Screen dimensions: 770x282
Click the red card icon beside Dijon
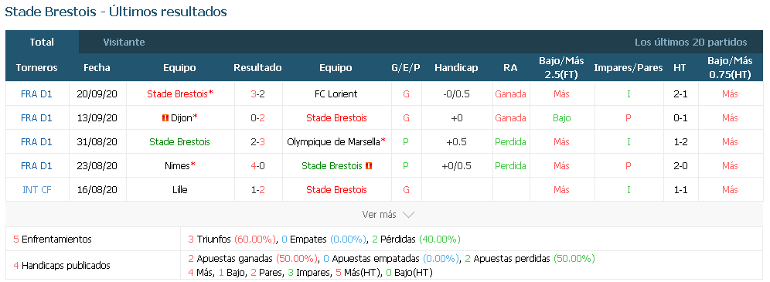click(x=165, y=117)
